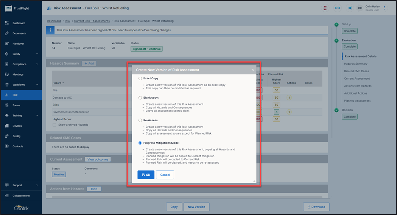Click the blue chain link icon in header
Viewport: 397px width, 215px height.
tap(337, 8)
